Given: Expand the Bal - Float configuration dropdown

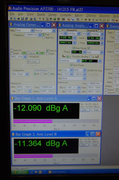Looking at the screenshot, I should coord(27,74).
